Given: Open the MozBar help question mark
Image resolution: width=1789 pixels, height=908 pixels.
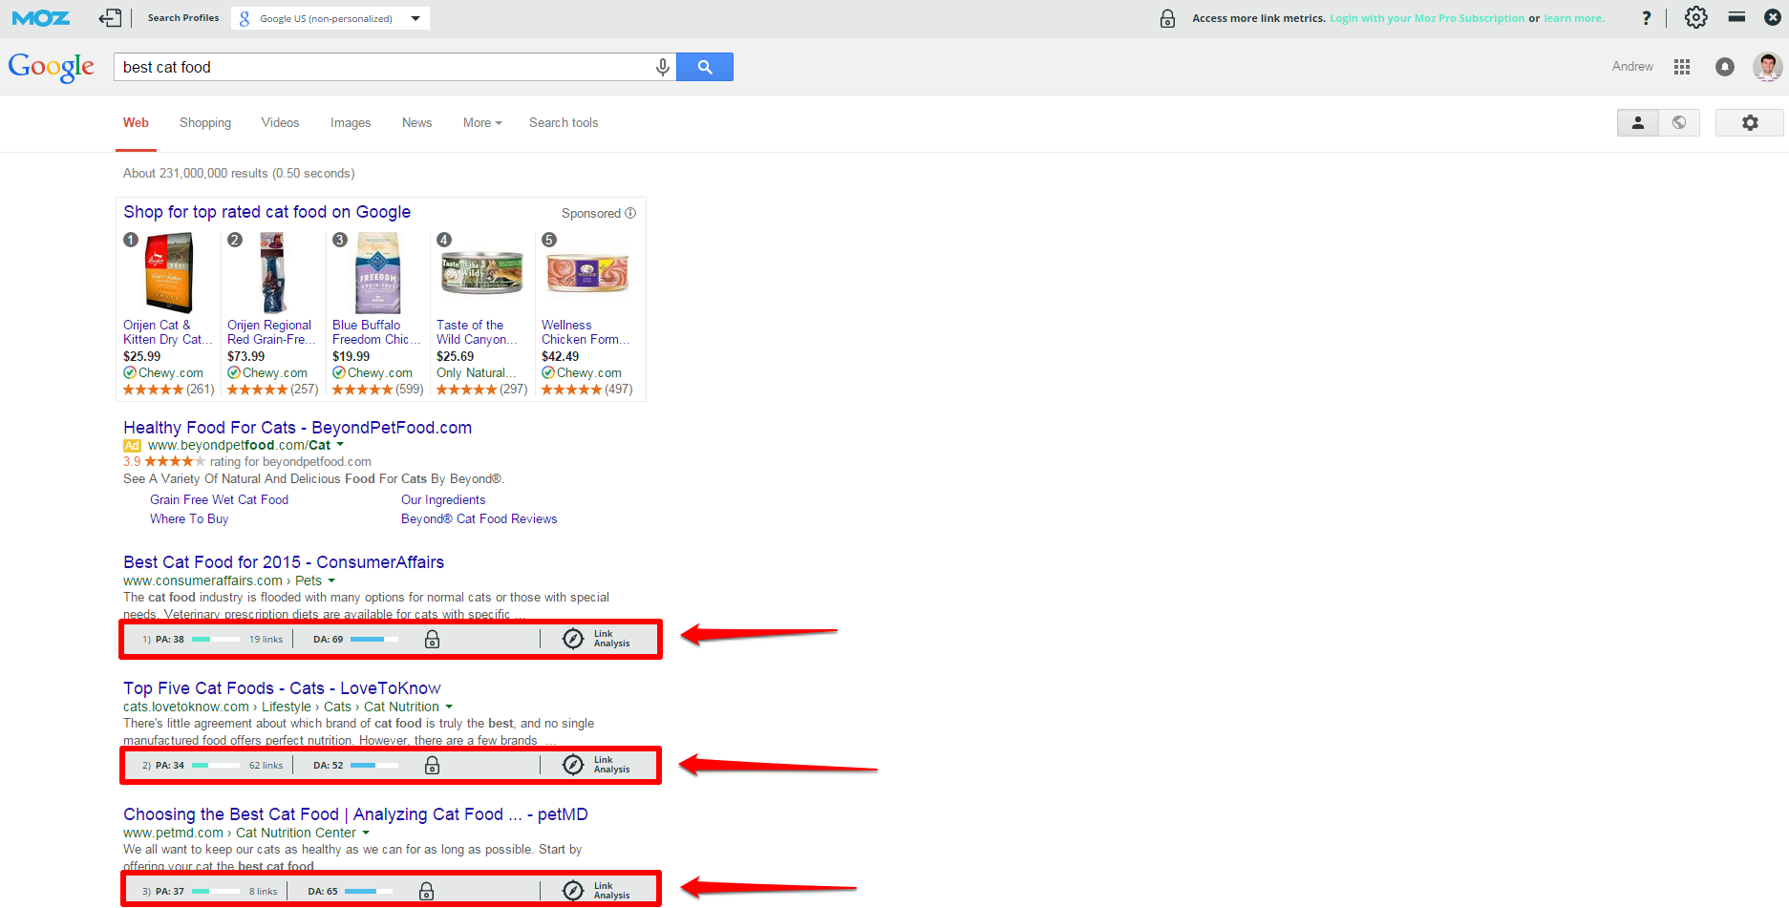Looking at the screenshot, I should [1646, 18].
